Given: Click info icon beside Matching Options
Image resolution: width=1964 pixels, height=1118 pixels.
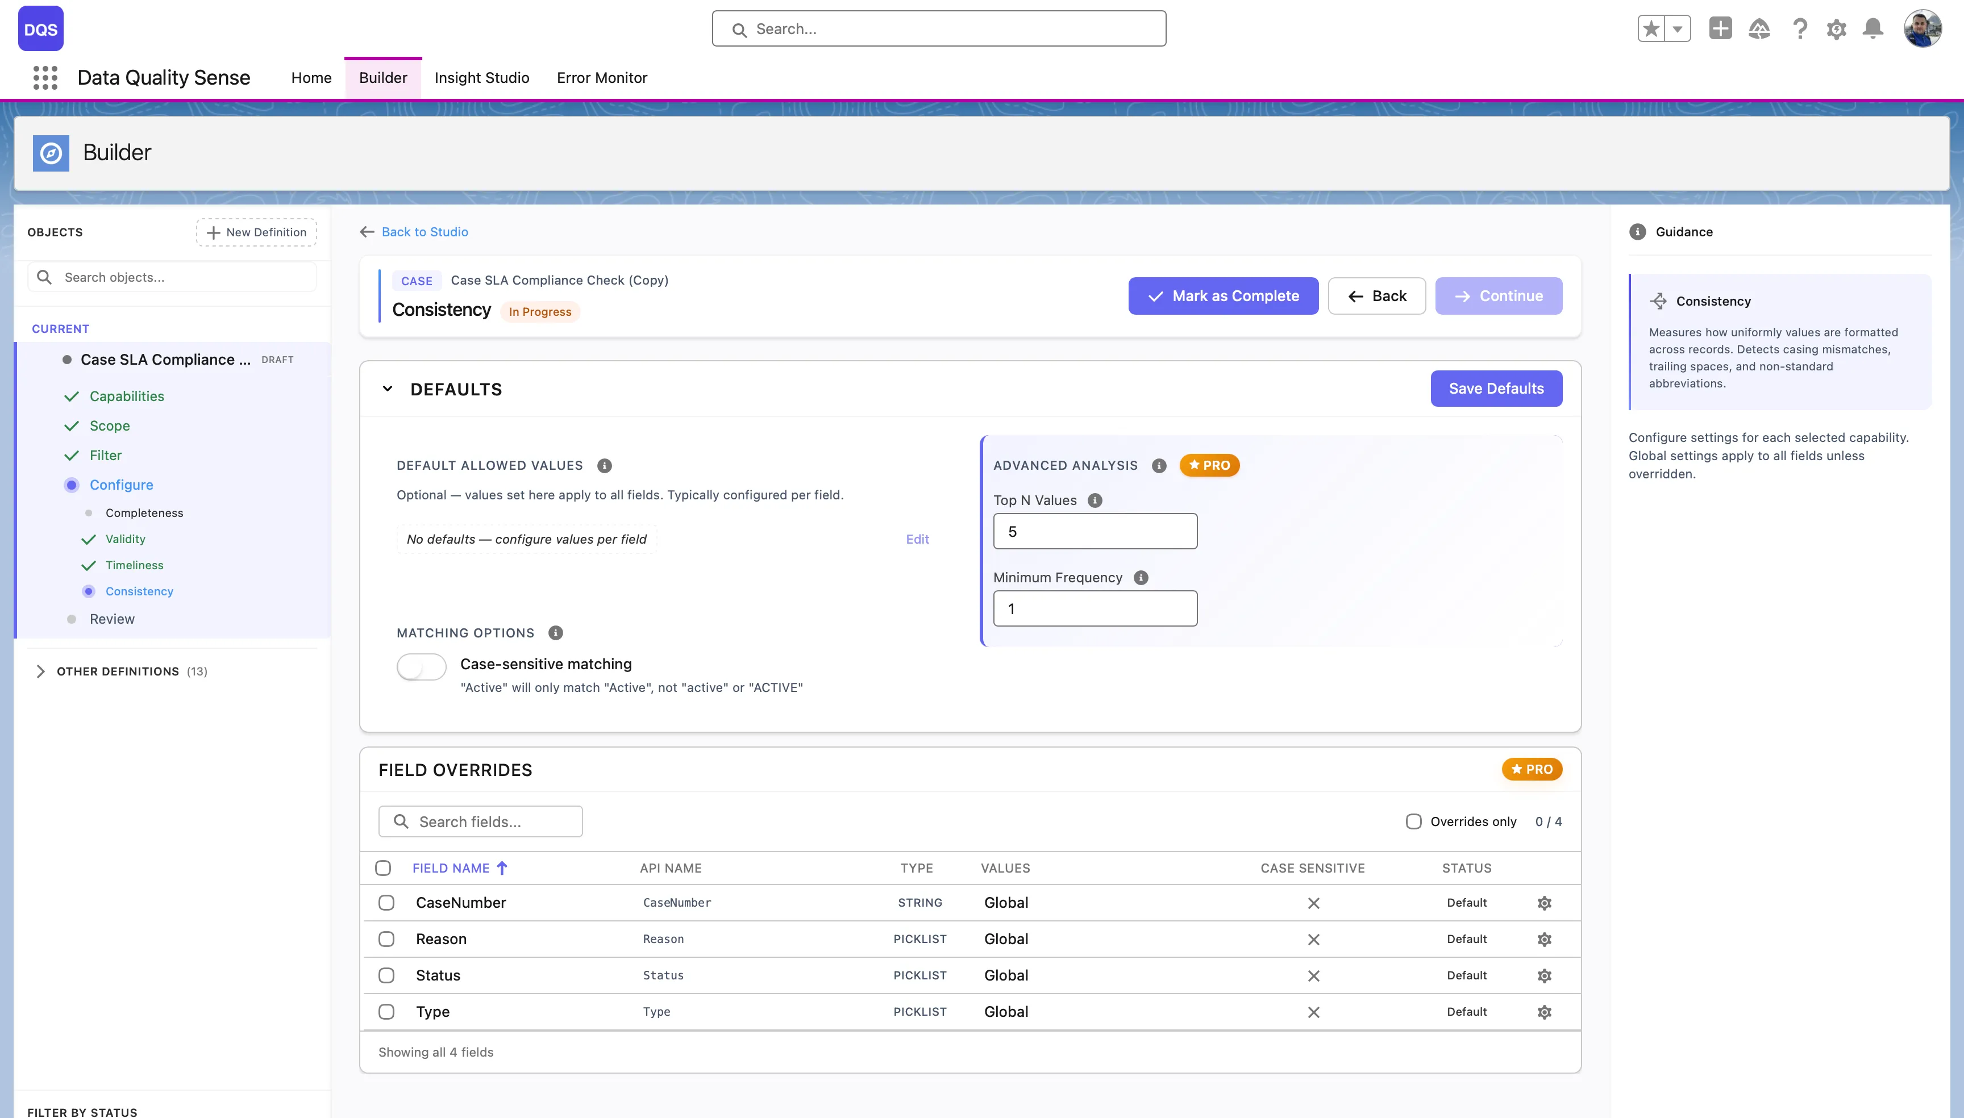Looking at the screenshot, I should tap(555, 633).
